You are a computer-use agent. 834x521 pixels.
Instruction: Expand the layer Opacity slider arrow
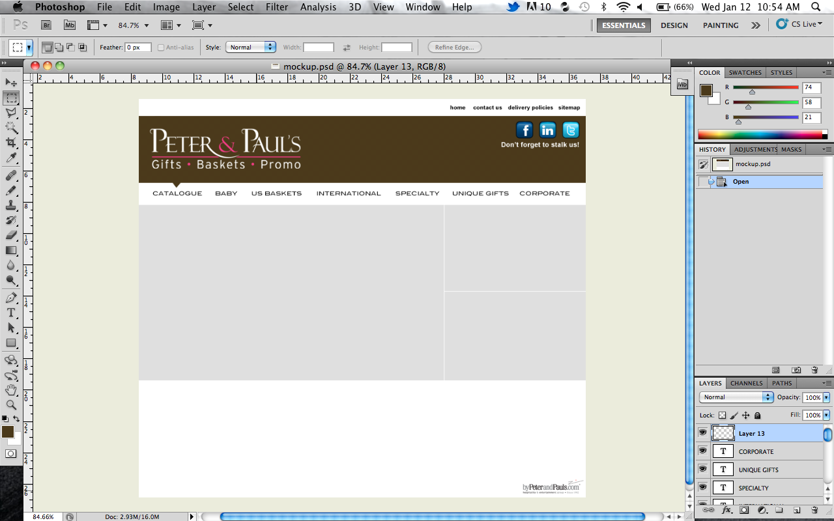pos(826,397)
